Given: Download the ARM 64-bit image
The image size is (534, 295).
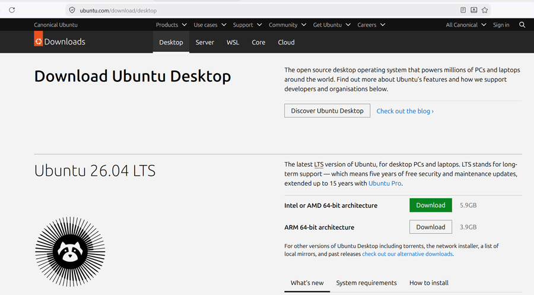Looking at the screenshot, I should click(x=431, y=227).
